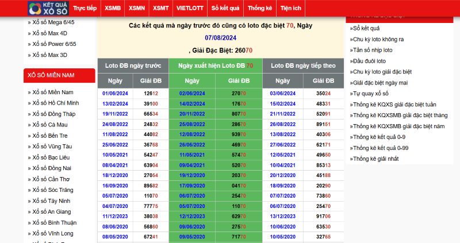Click the XỔ SỐ MIỀN NAM header
The image size is (460, 243).
tap(59, 75)
